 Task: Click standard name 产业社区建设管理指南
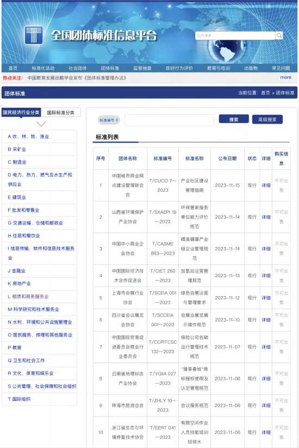pos(194,186)
